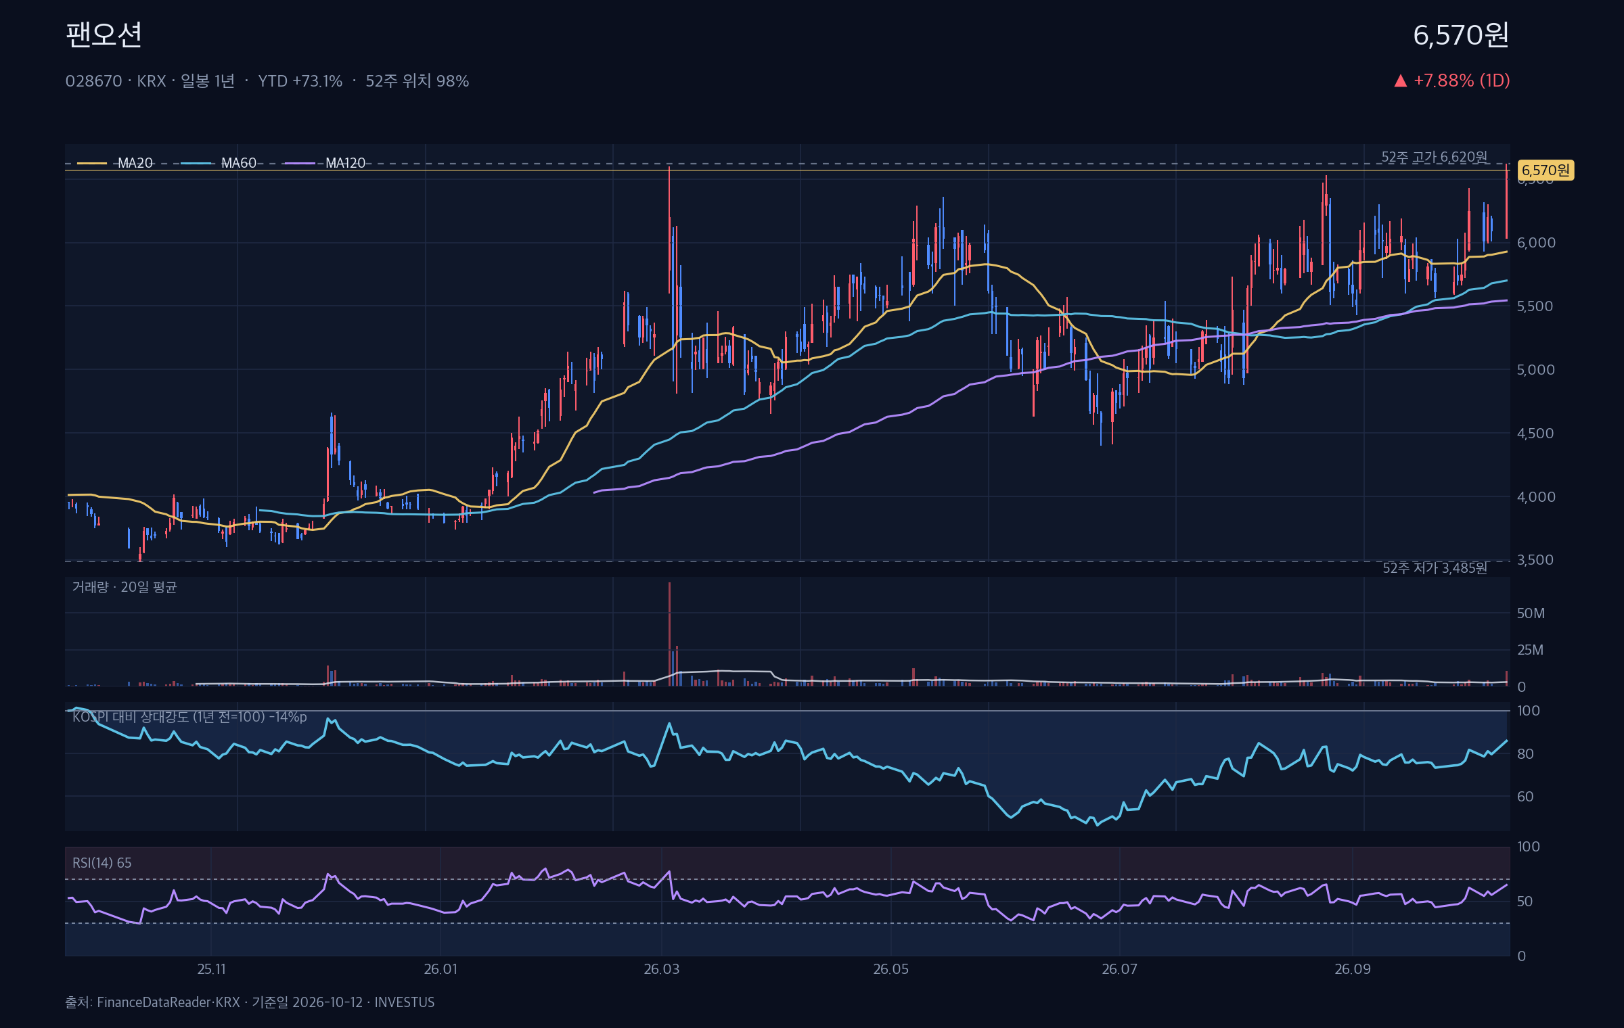The height and width of the screenshot is (1028, 1624).
Task: Click the large 6,570원 price at top right
Action: 1461,35
